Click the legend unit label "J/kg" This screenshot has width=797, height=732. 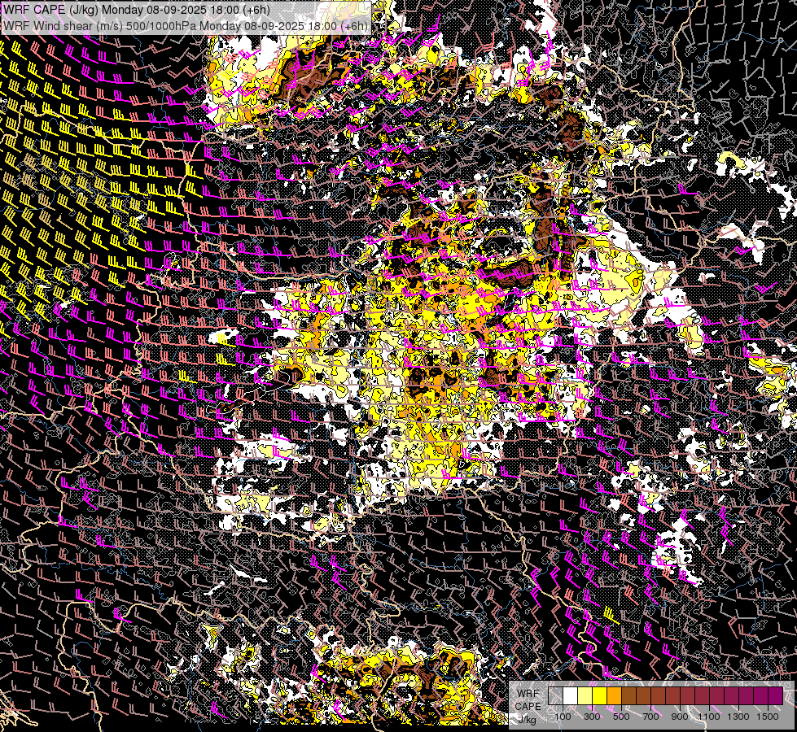(x=527, y=721)
